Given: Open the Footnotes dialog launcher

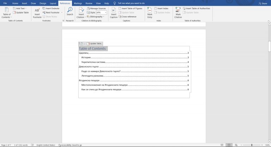Looking at the screenshot, I should click(x=63, y=20).
